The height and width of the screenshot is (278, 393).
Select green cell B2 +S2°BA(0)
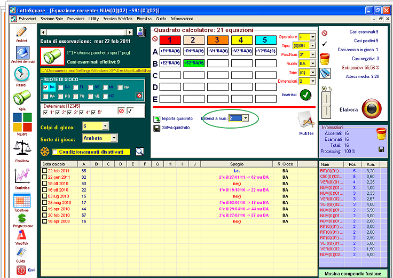coord(194,63)
